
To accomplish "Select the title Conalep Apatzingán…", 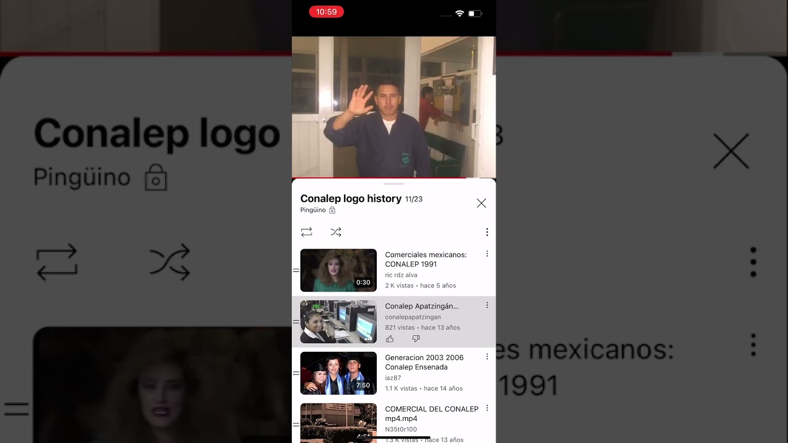I will coord(422,306).
